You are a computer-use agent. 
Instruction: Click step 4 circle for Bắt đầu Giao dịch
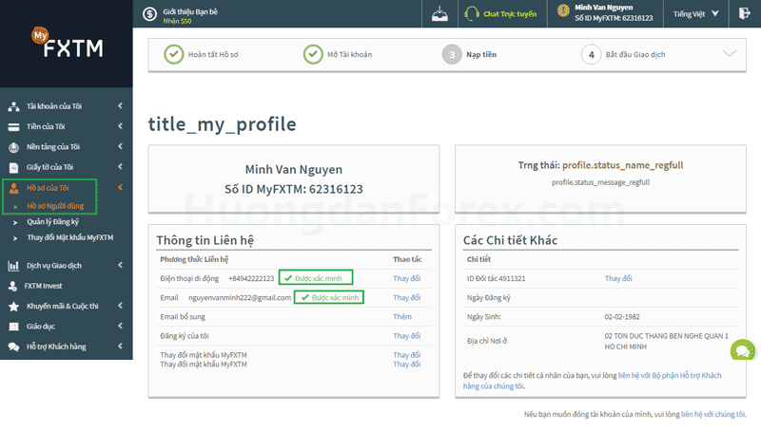[591, 54]
